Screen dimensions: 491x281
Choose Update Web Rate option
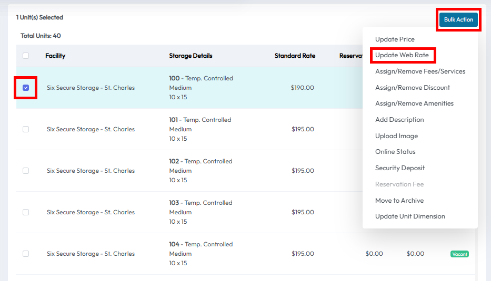click(x=402, y=55)
